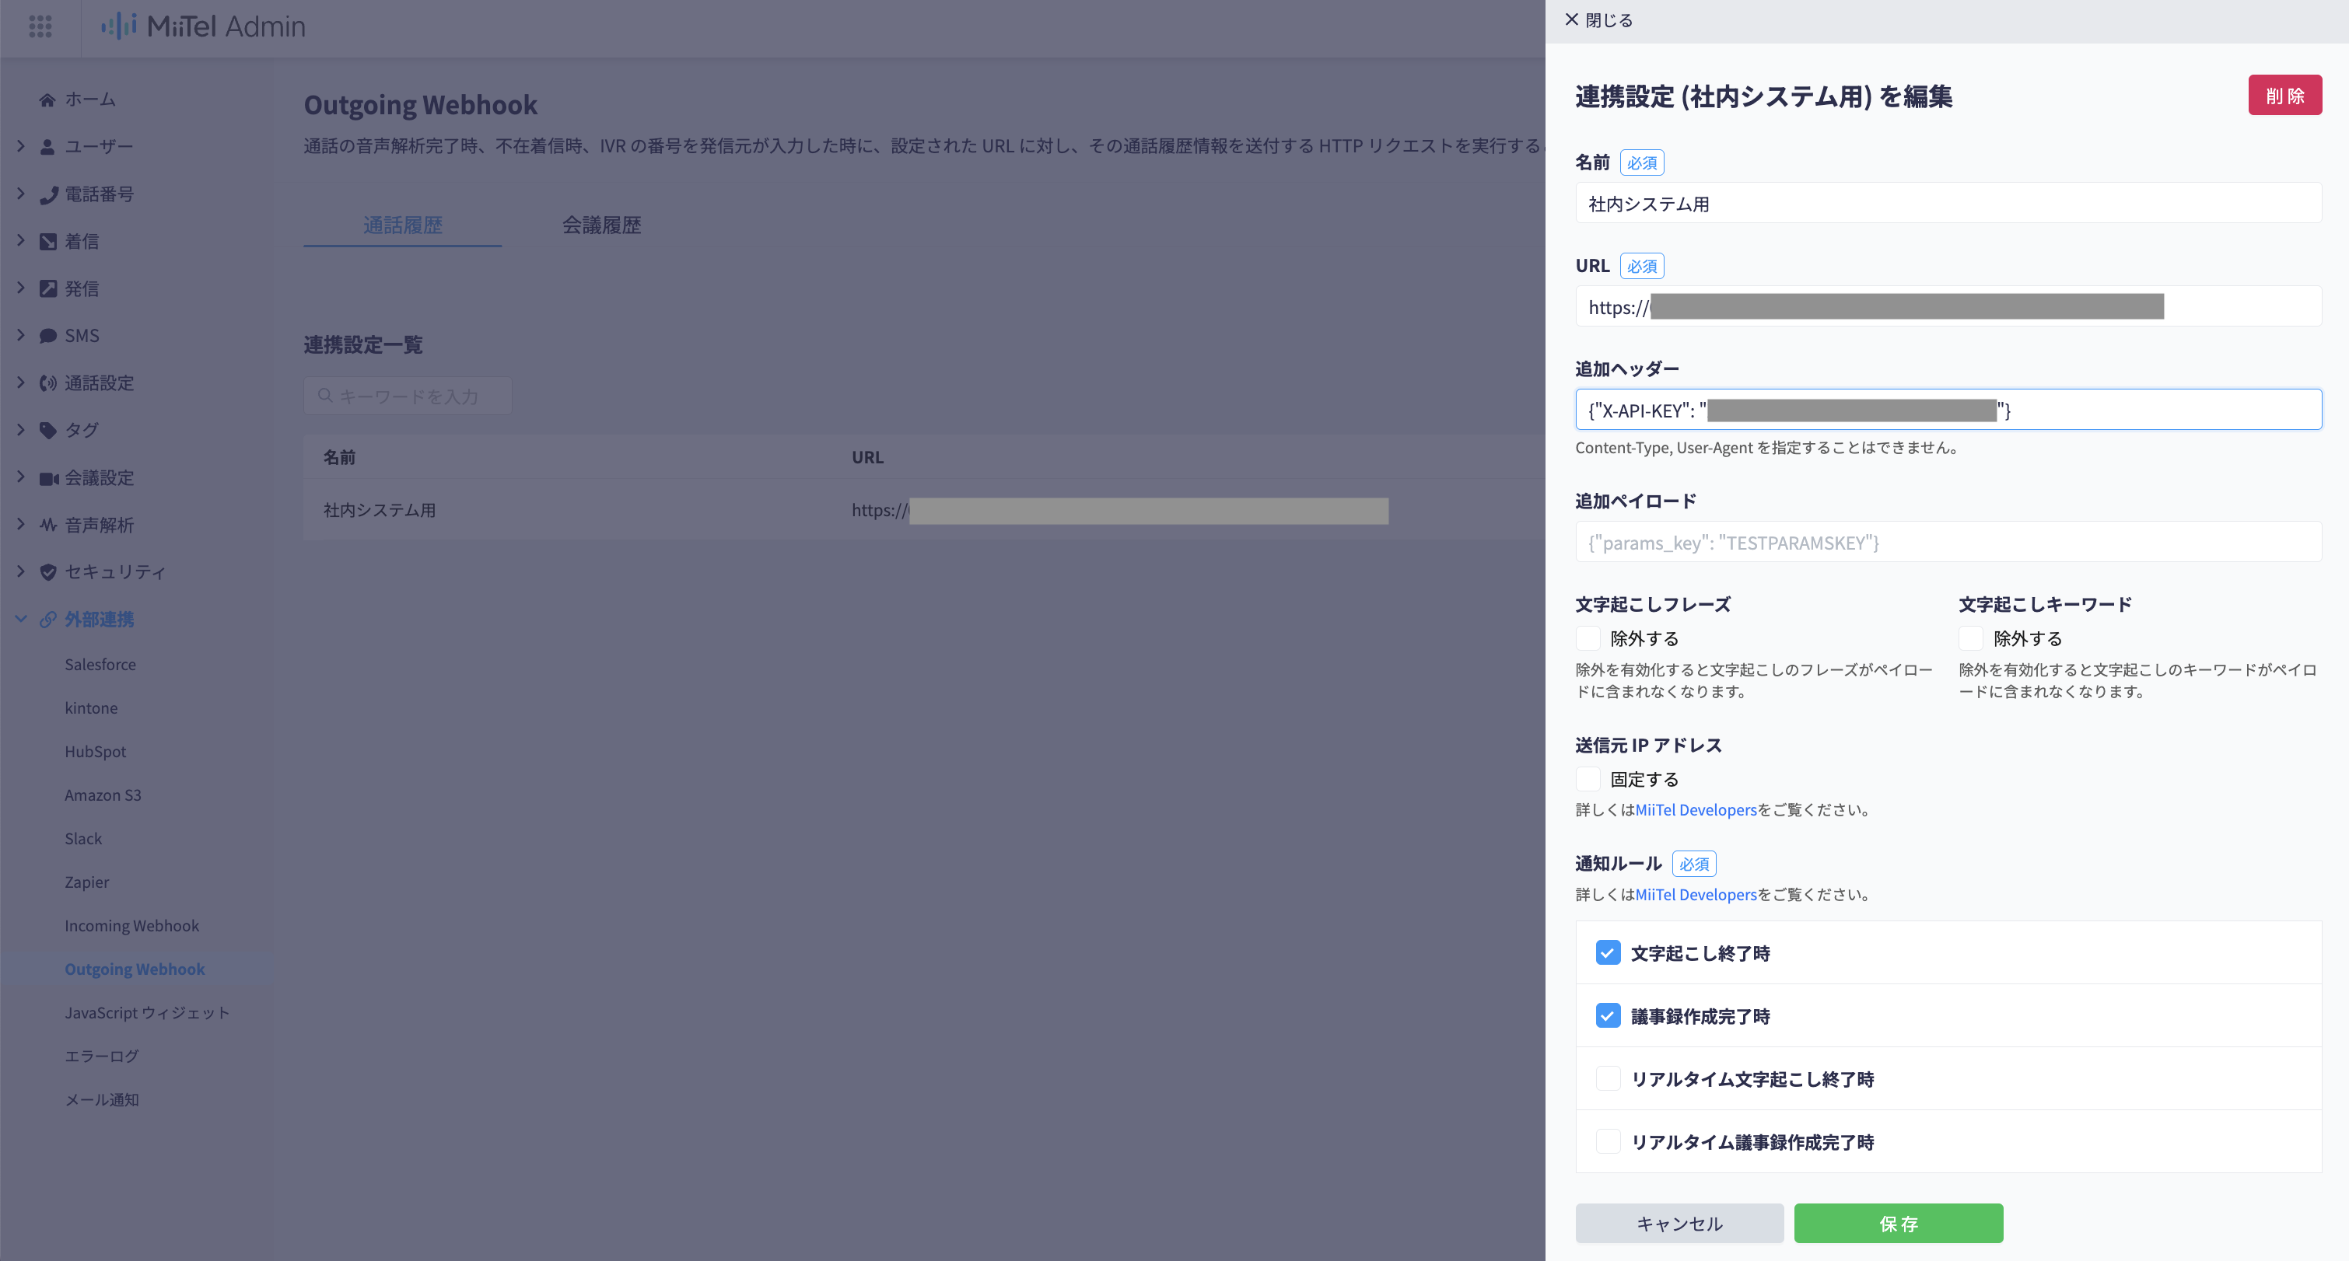Expand the ユーザー sidebar section

[x=21, y=146]
